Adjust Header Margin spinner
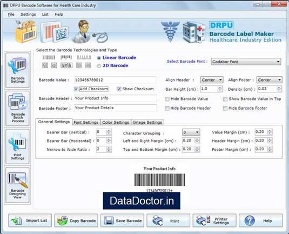The image size is (289, 234). pyautogui.click(x=270, y=141)
